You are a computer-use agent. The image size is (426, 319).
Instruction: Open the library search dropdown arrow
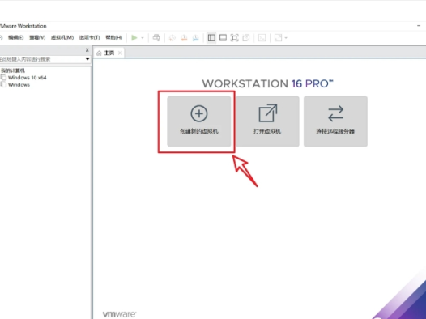point(87,59)
